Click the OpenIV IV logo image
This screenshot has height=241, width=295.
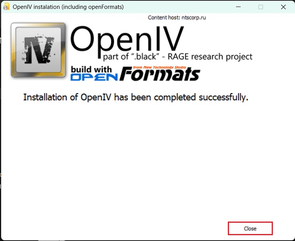(38, 50)
